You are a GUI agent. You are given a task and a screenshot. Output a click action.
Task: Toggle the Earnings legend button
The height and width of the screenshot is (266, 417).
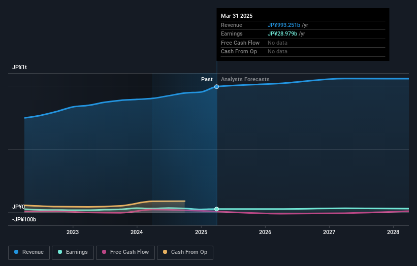click(73, 252)
